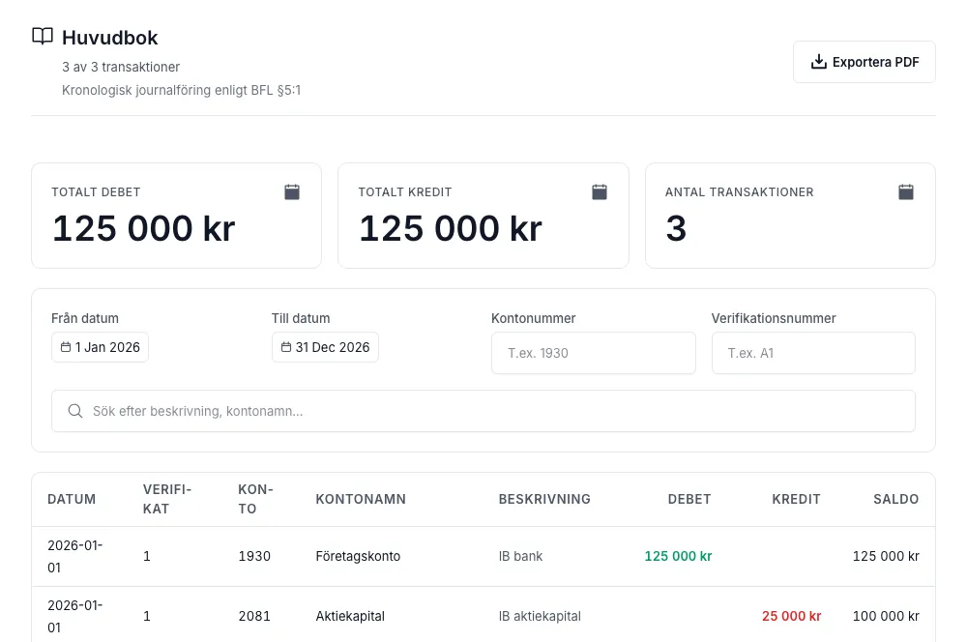Focus the Kontonummer input field
The width and height of the screenshot is (967, 642).
[x=594, y=353]
